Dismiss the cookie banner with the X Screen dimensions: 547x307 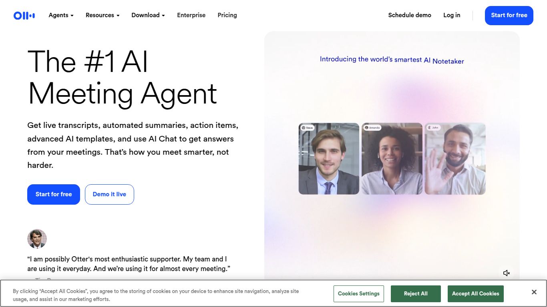click(x=534, y=292)
